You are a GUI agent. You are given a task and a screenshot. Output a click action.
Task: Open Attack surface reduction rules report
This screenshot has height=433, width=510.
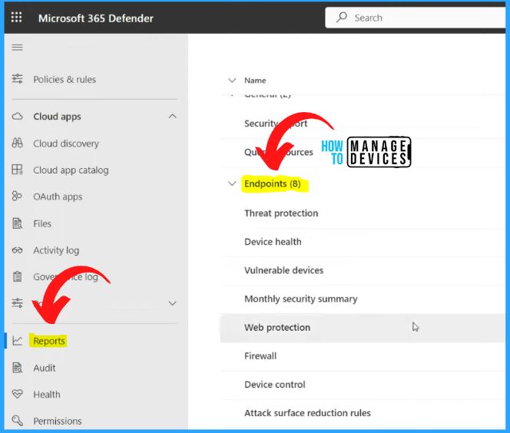(307, 413)
